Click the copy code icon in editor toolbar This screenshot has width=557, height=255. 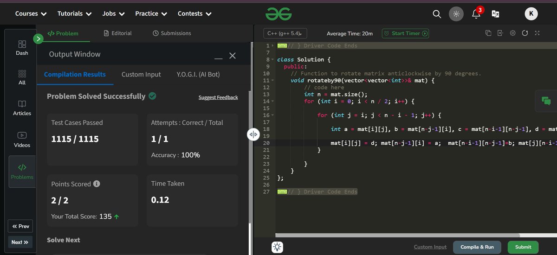click(x=488, y=33)
